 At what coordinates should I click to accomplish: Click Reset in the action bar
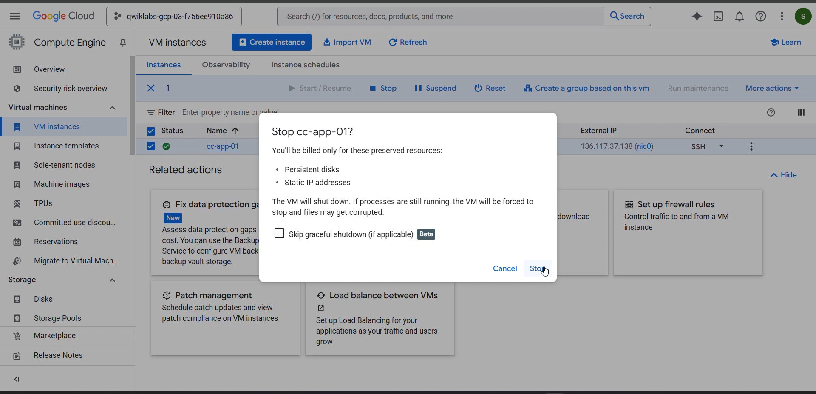point(490,88)
